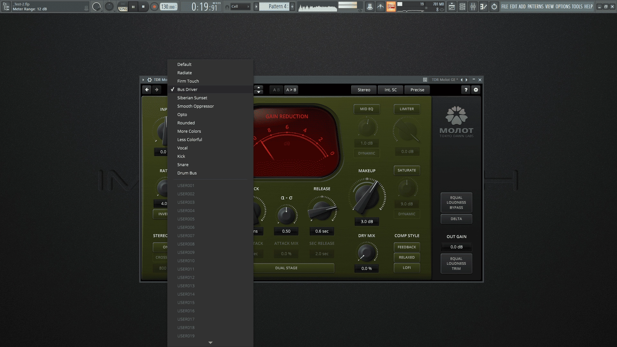Image resolution: width=617 pixels, height=347 pixels.
Task: Click the A>B copy button
Action: point(291,90)
